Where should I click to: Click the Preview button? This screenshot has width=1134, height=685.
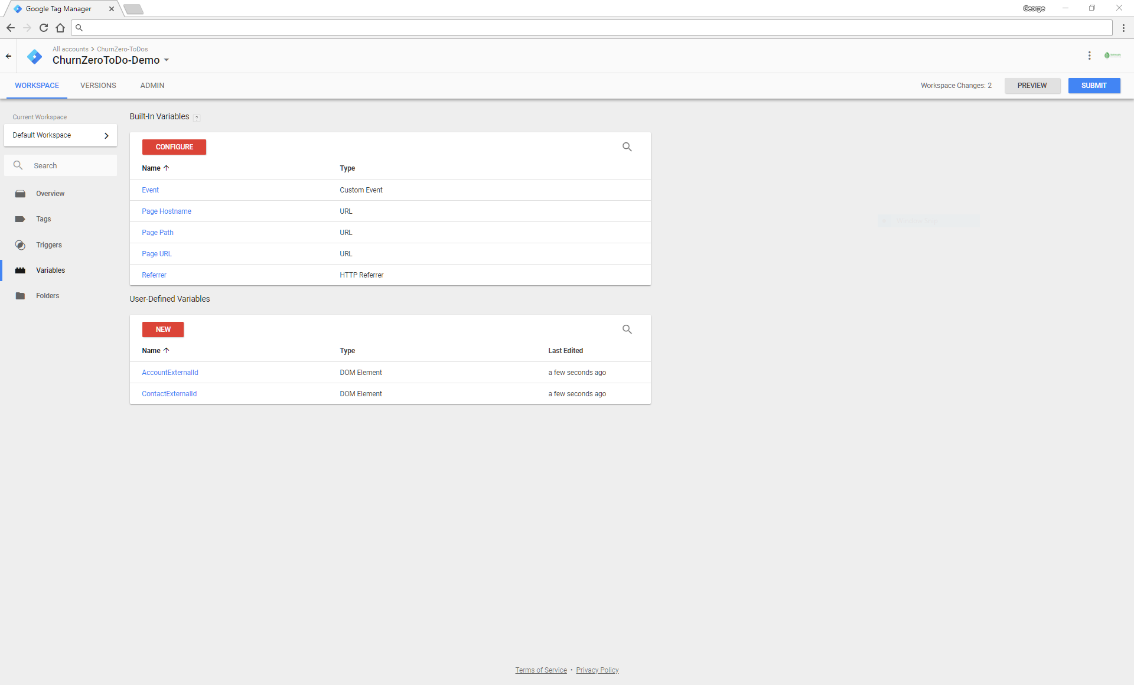[1032, 86]
